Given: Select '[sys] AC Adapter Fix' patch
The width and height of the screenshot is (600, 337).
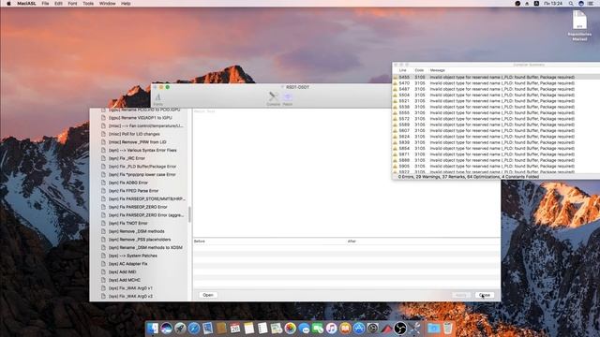Looking at the screenshot, I should coord(127,264).
